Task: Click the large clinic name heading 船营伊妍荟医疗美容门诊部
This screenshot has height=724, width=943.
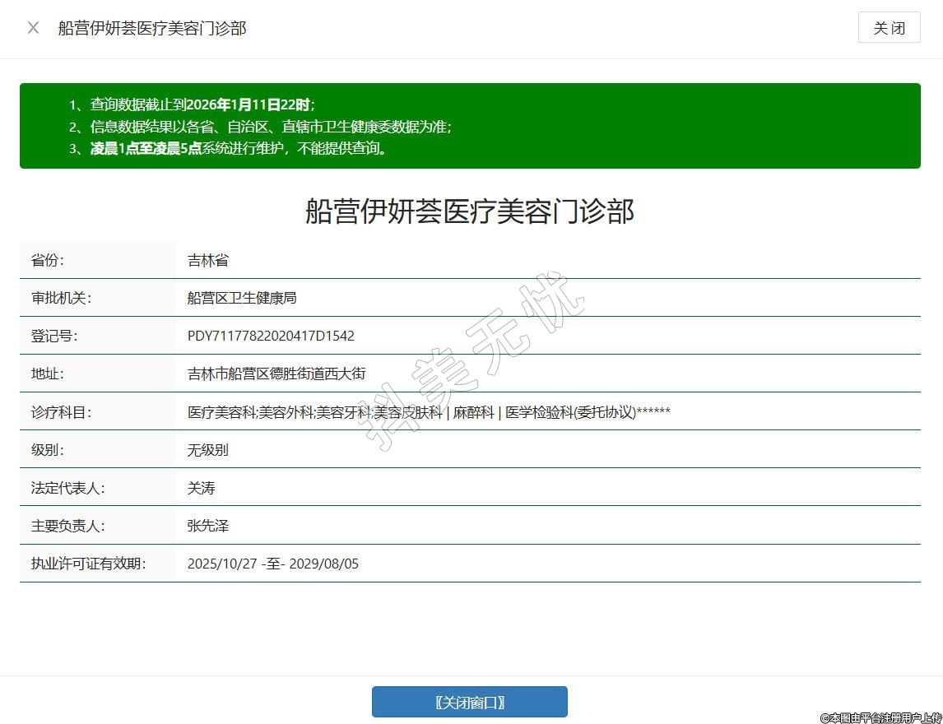Action: pyautogui.click(x=469, y=211)
